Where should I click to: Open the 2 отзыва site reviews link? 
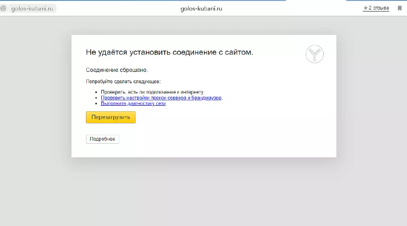(x=376, y=8)
